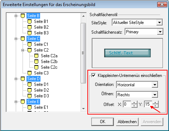Click in the X offset input field

coord(127,104)
